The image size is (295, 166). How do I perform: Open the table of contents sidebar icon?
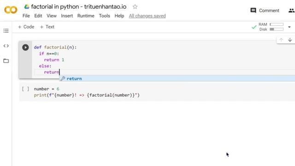tap(6, 31)
